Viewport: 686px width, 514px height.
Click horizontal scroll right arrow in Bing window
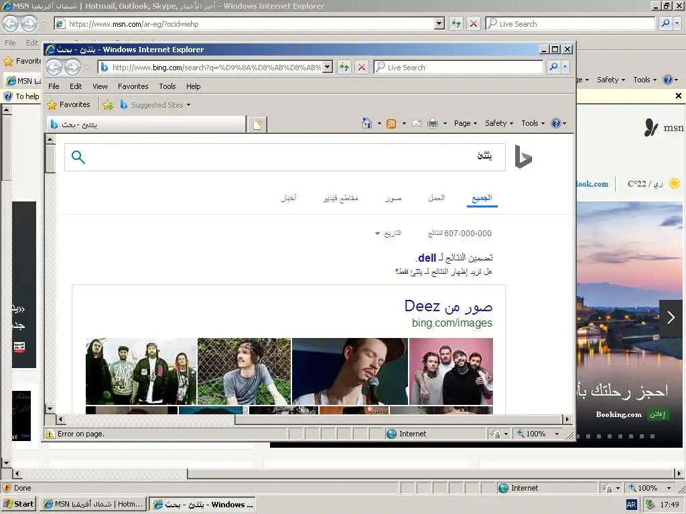tap(567, 419)
